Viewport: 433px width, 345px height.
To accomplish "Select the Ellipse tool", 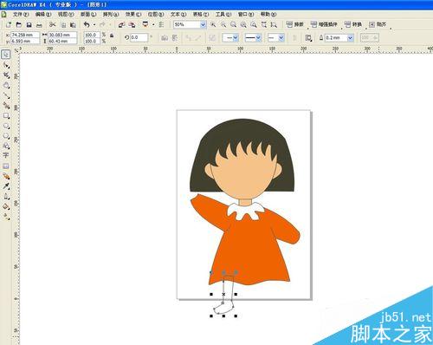I will coord(6,126).
